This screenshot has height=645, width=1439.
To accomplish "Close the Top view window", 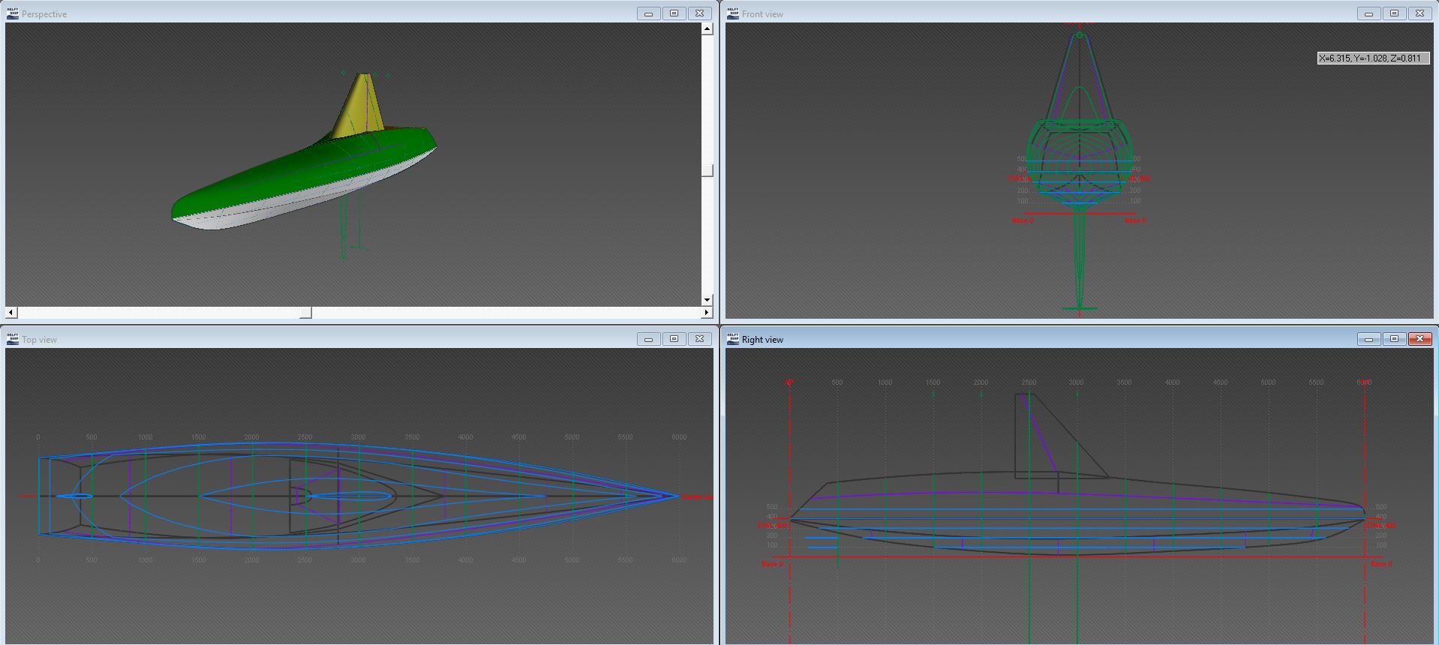I will tap(699, 339).
